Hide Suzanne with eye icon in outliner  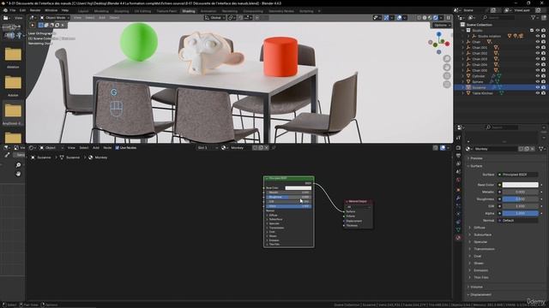pyautogui.click(x=538, y=87)
